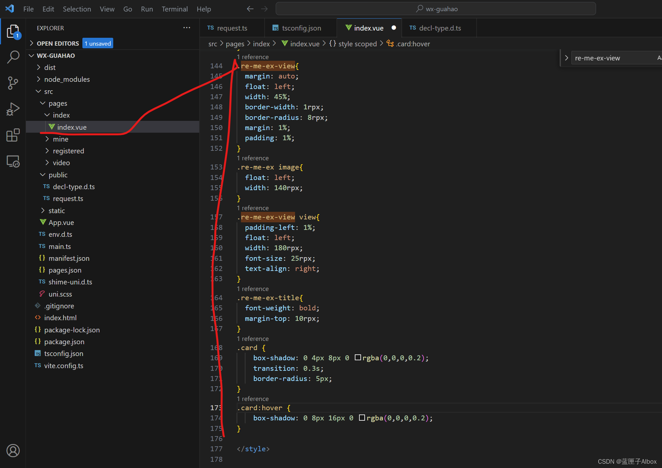Click unsaved dot on index.vue tab

pyautogui.click(x=394, y=28)
